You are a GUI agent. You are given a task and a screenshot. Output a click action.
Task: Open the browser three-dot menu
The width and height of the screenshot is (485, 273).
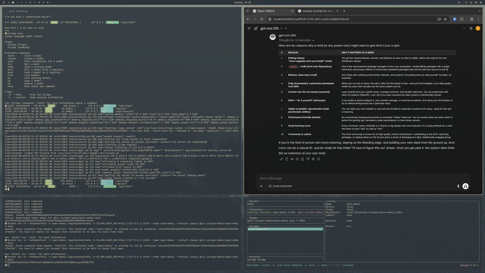tap(479, 19)
